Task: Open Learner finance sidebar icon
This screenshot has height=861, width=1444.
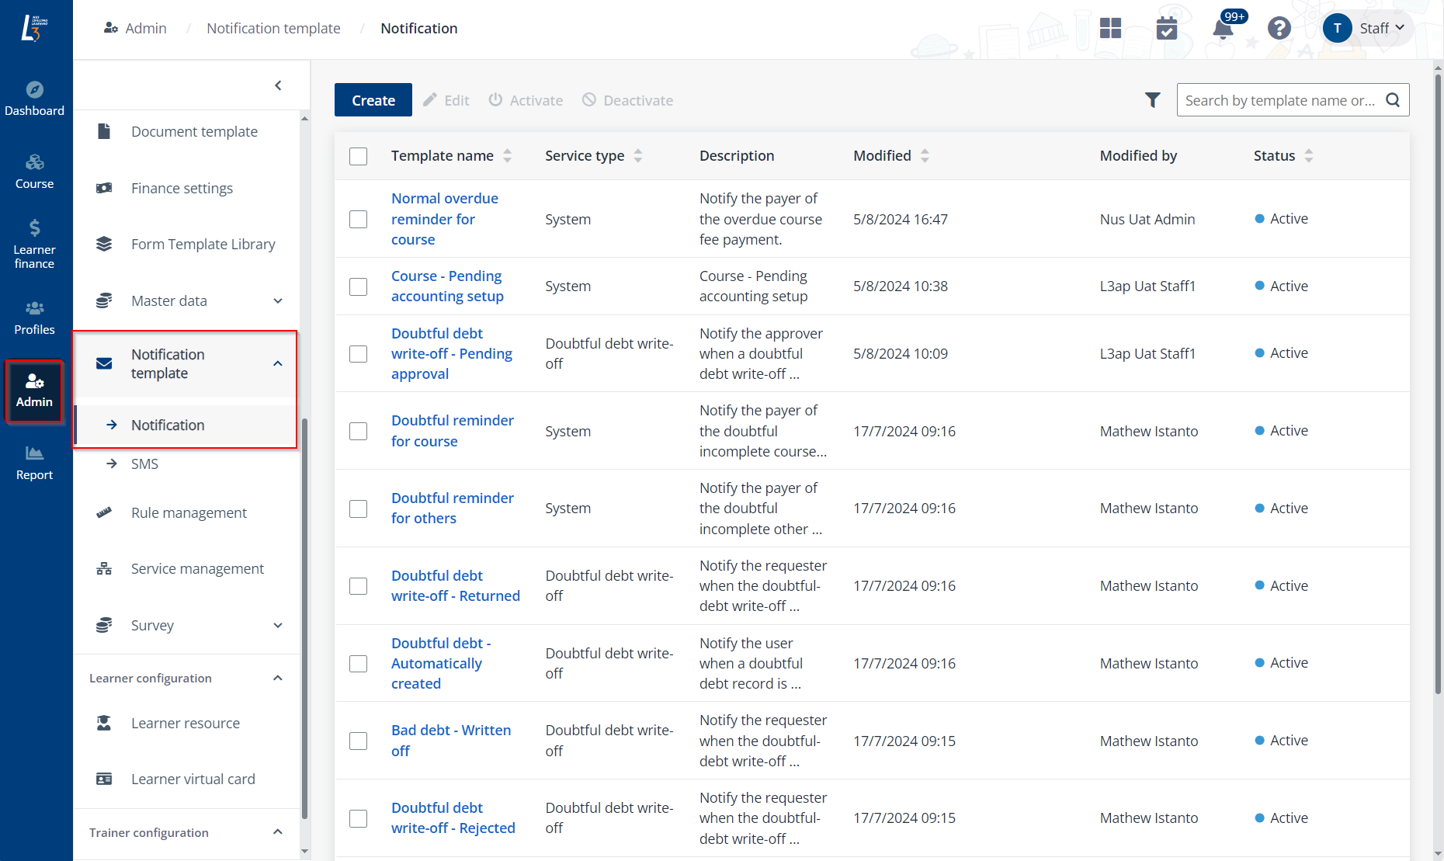Action: pos(35,243)
